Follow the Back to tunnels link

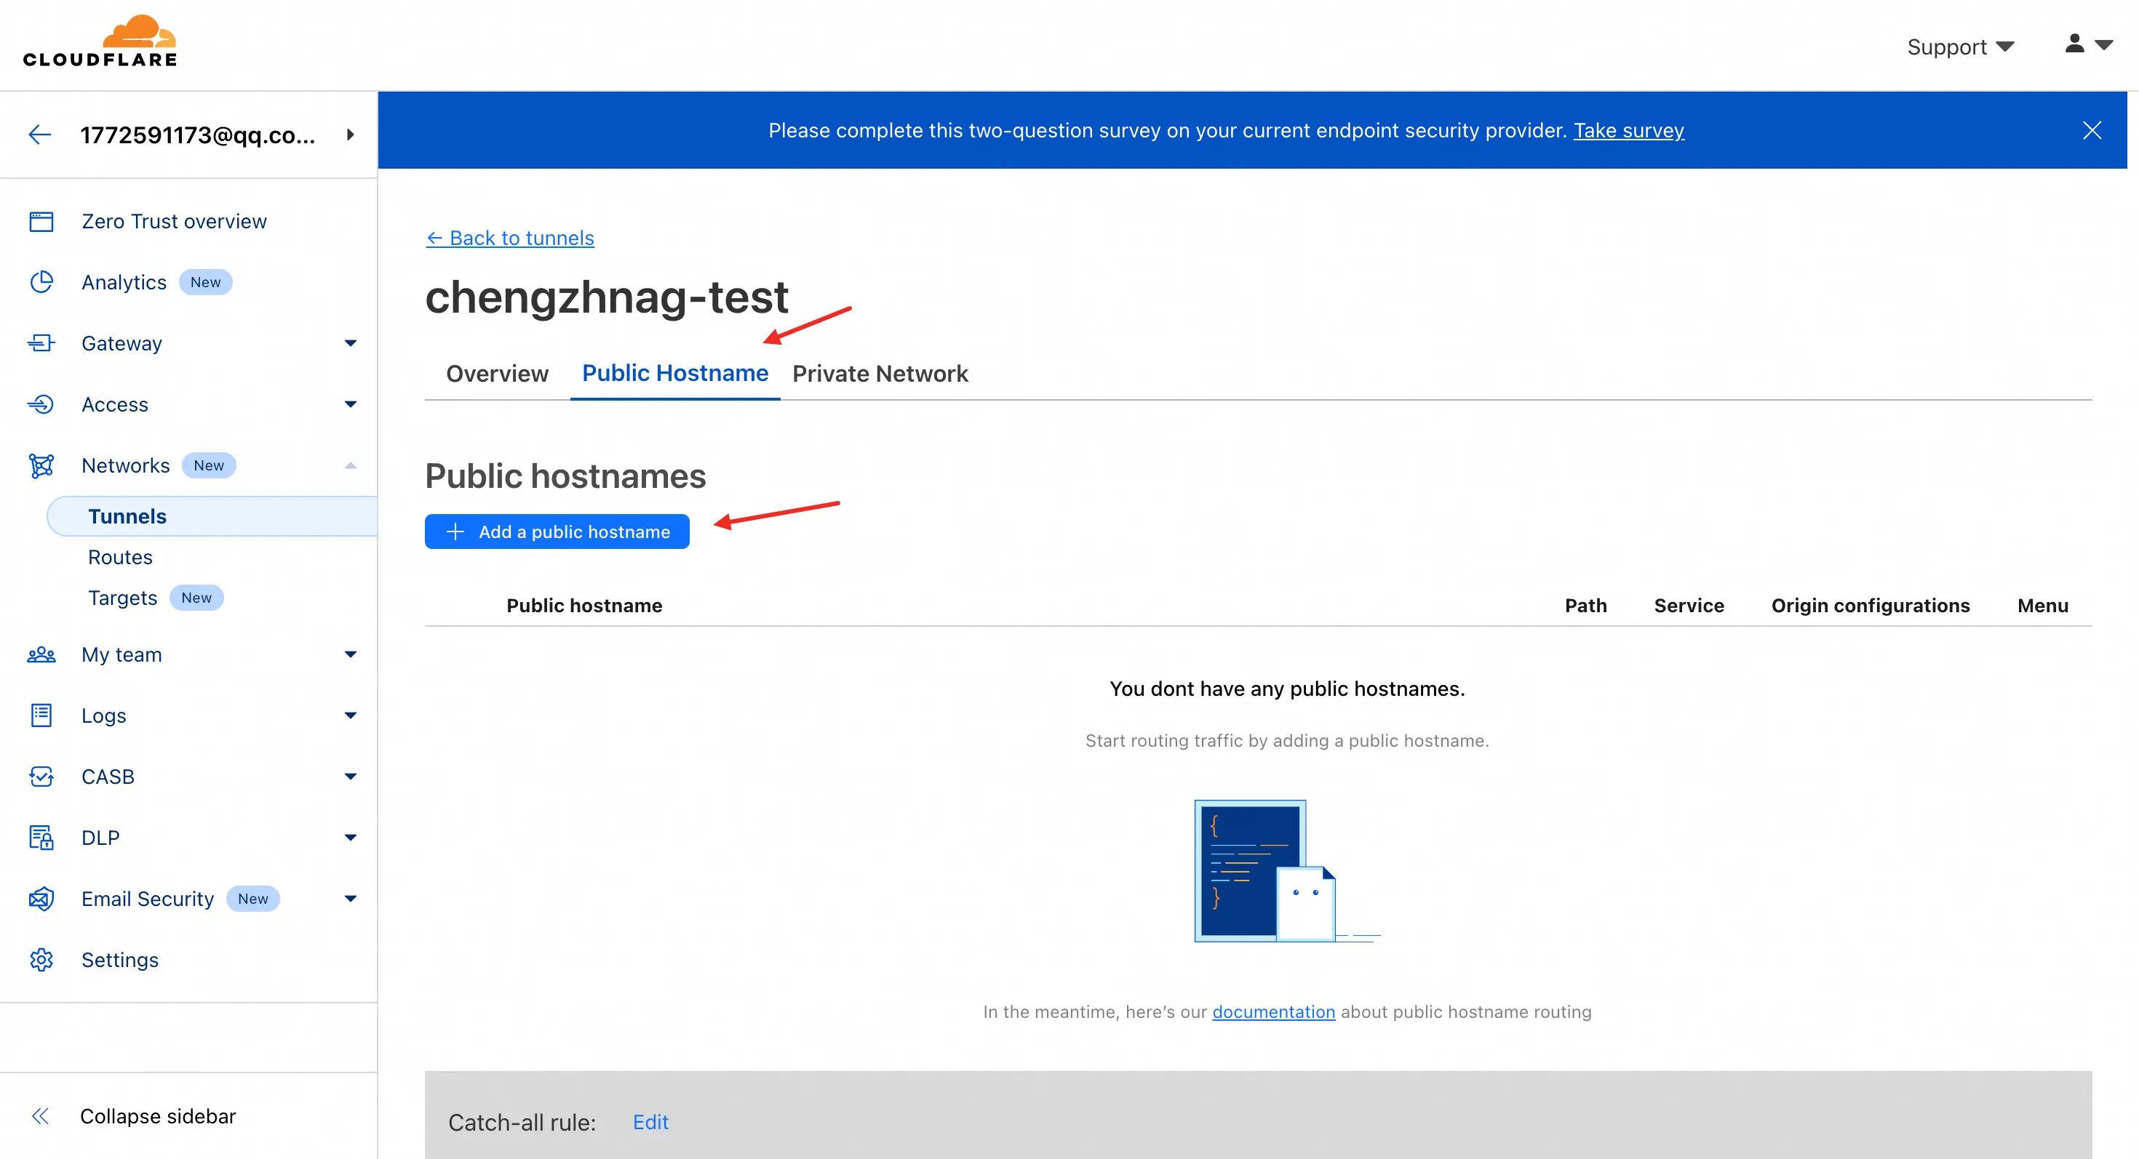(x=510, y=238)
